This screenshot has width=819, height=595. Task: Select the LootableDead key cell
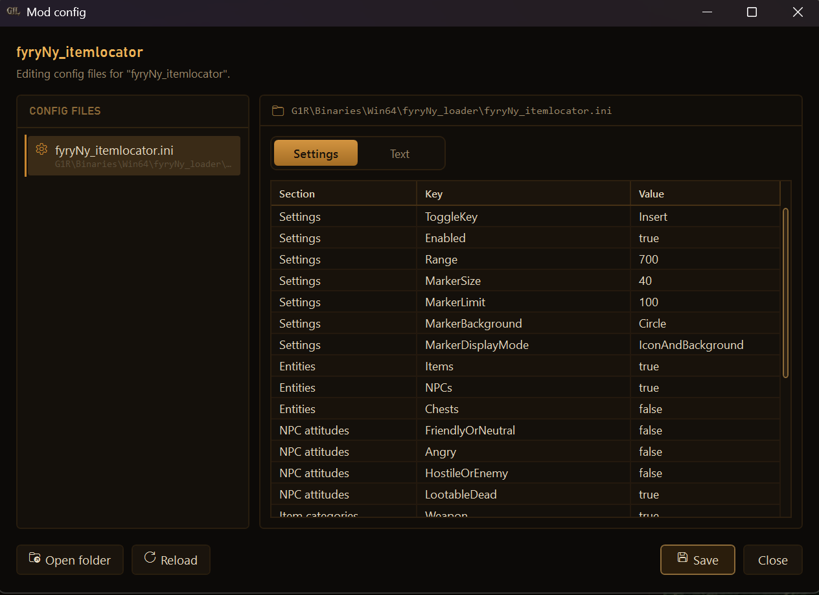(x=524, y=495)
